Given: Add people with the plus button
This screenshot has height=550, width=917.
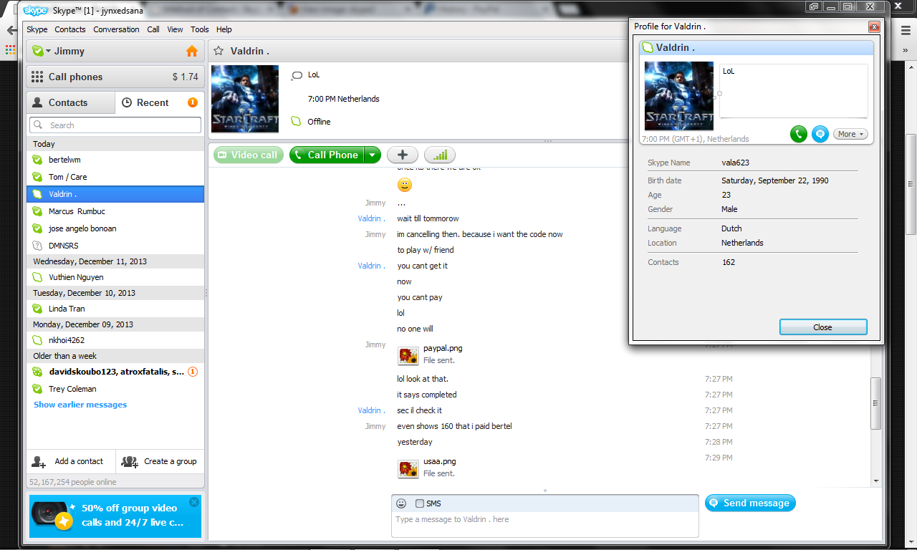Looking at the screenshot, I should [x=403, y=155].
